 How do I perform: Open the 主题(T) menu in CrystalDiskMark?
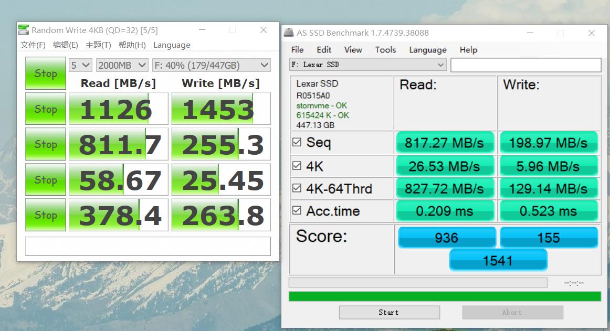pos(98,45)
